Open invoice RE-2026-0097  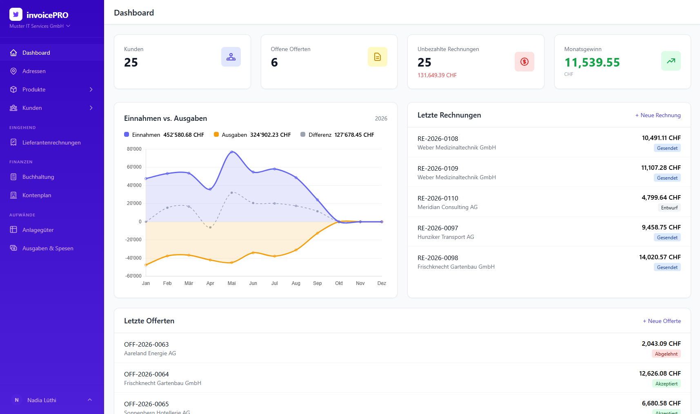[549, 232]
